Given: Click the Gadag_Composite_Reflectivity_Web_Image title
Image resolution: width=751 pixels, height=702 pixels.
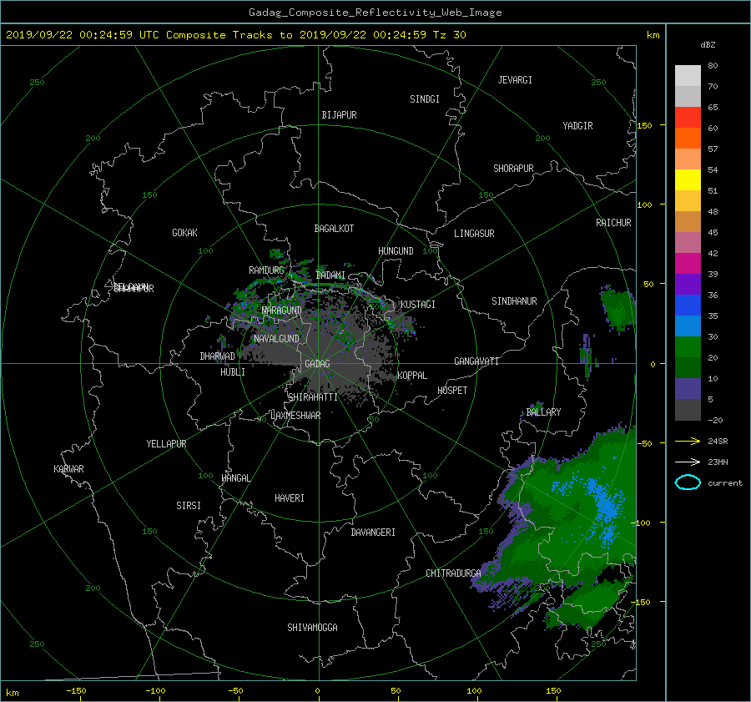Looking at the screenshot, I should 375,13.
